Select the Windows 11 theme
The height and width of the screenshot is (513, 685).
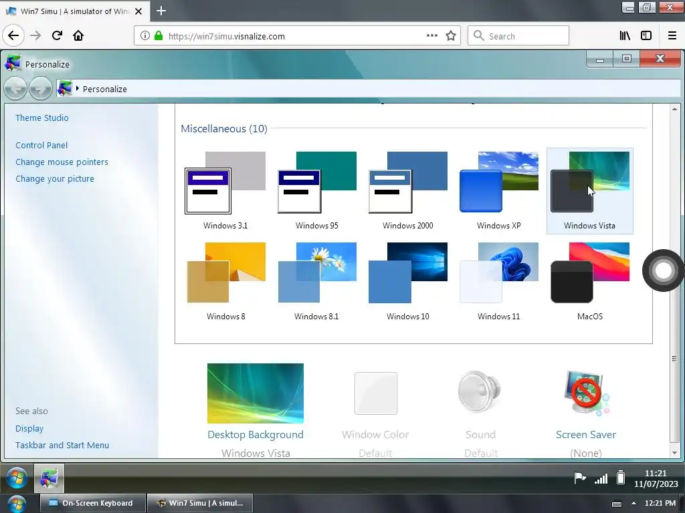coord(499,281)
